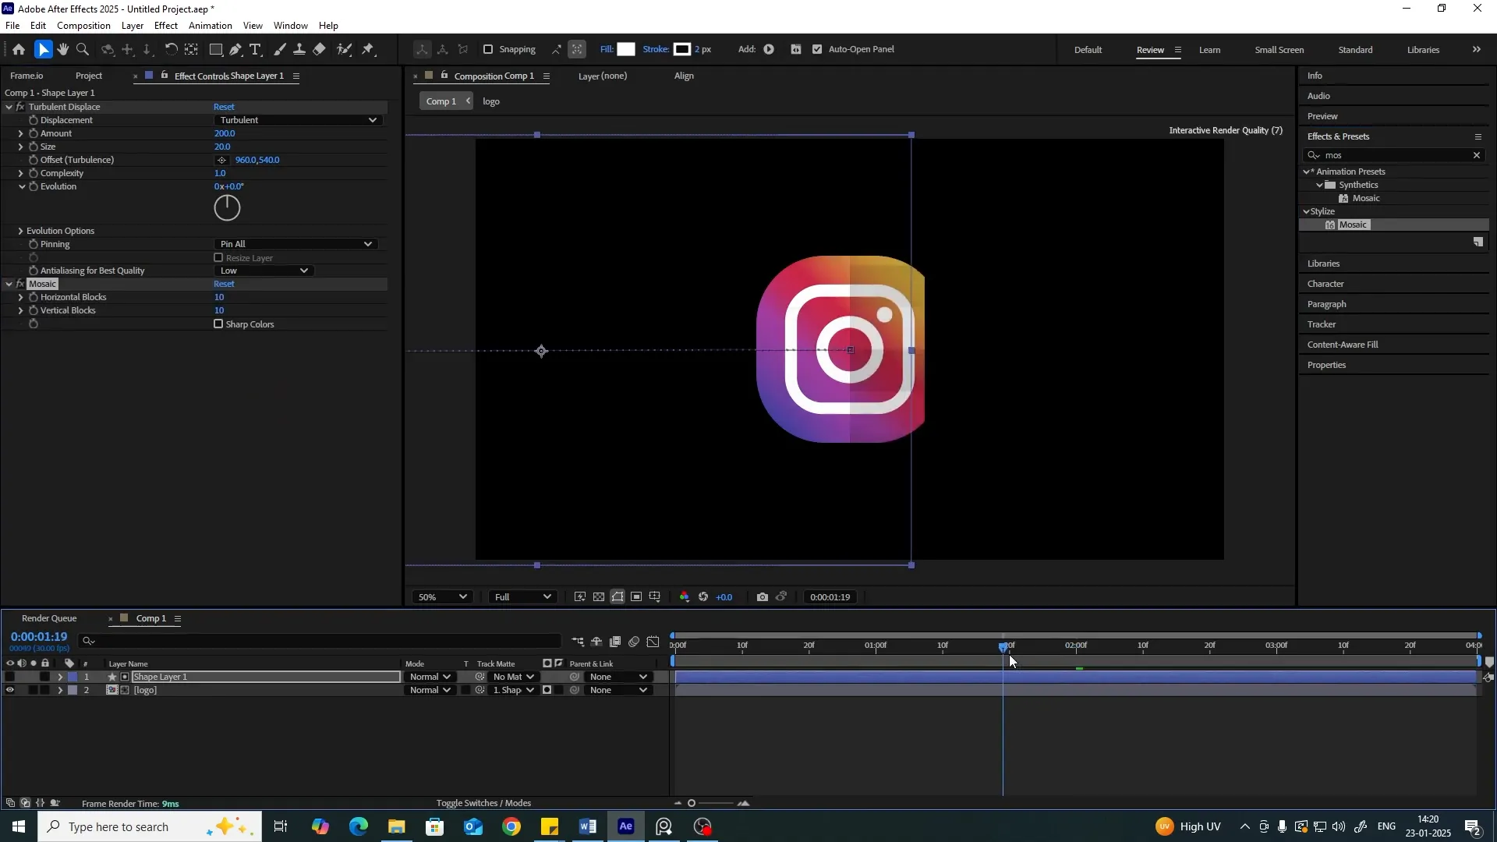Open the Character panel

[1325, 284]
